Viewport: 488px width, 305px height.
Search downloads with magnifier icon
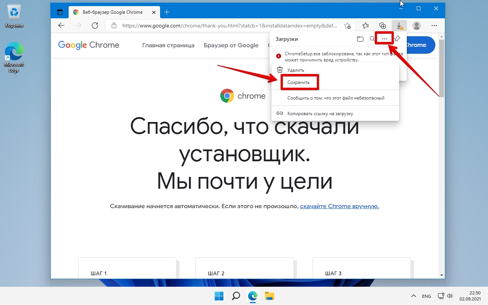pyautogui.click(x=372, y=39)
